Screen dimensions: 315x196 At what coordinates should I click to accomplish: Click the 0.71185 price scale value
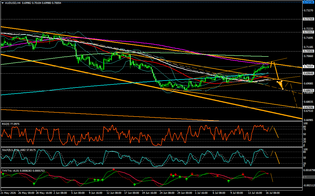click(308, 47)
